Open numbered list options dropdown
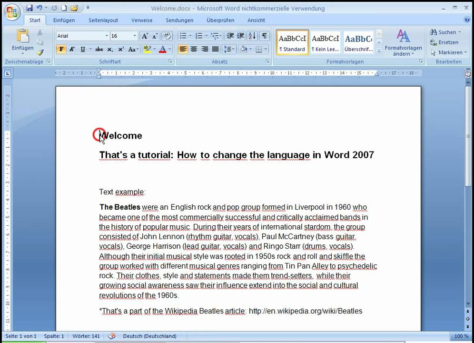 206,36
